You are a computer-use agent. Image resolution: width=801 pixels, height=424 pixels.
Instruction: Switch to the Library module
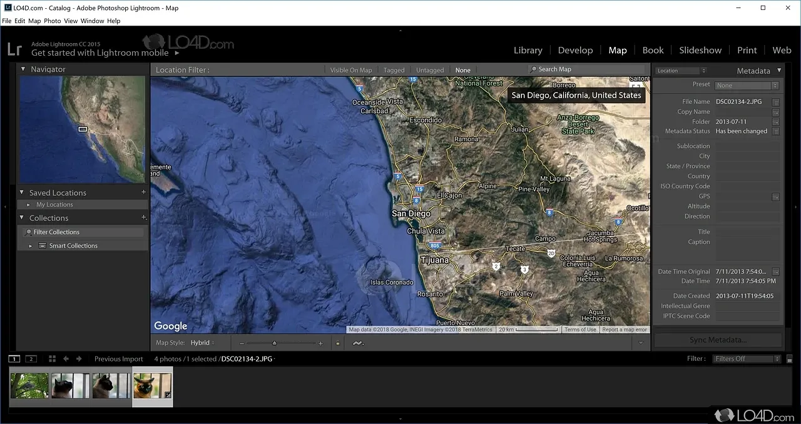point(528,50)
